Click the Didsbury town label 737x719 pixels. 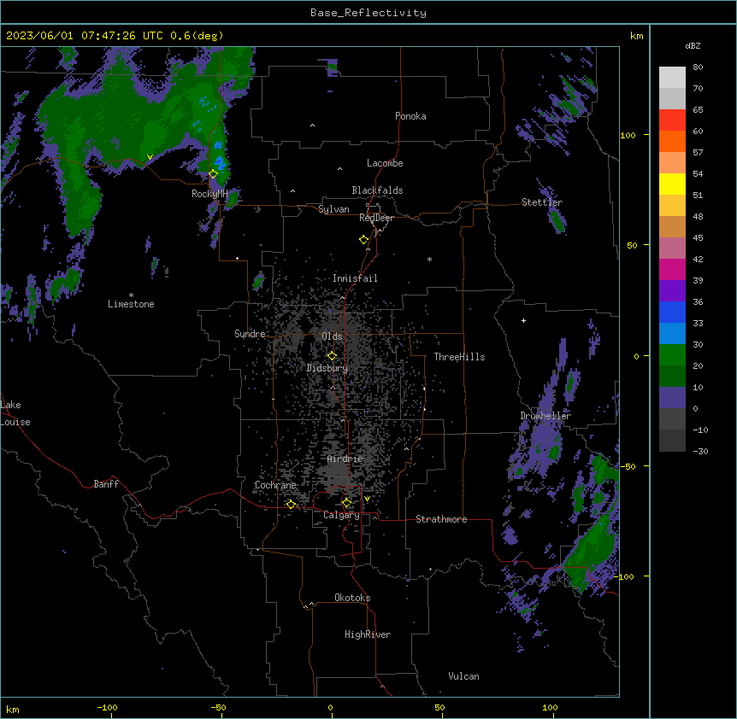coord(327,368)
